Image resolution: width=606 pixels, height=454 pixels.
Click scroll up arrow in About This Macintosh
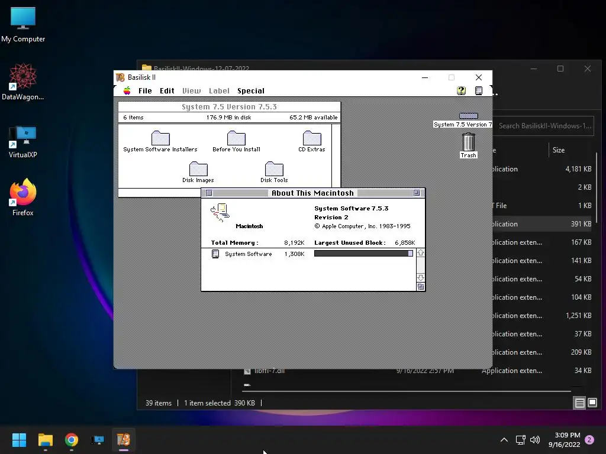coord(421,253)
